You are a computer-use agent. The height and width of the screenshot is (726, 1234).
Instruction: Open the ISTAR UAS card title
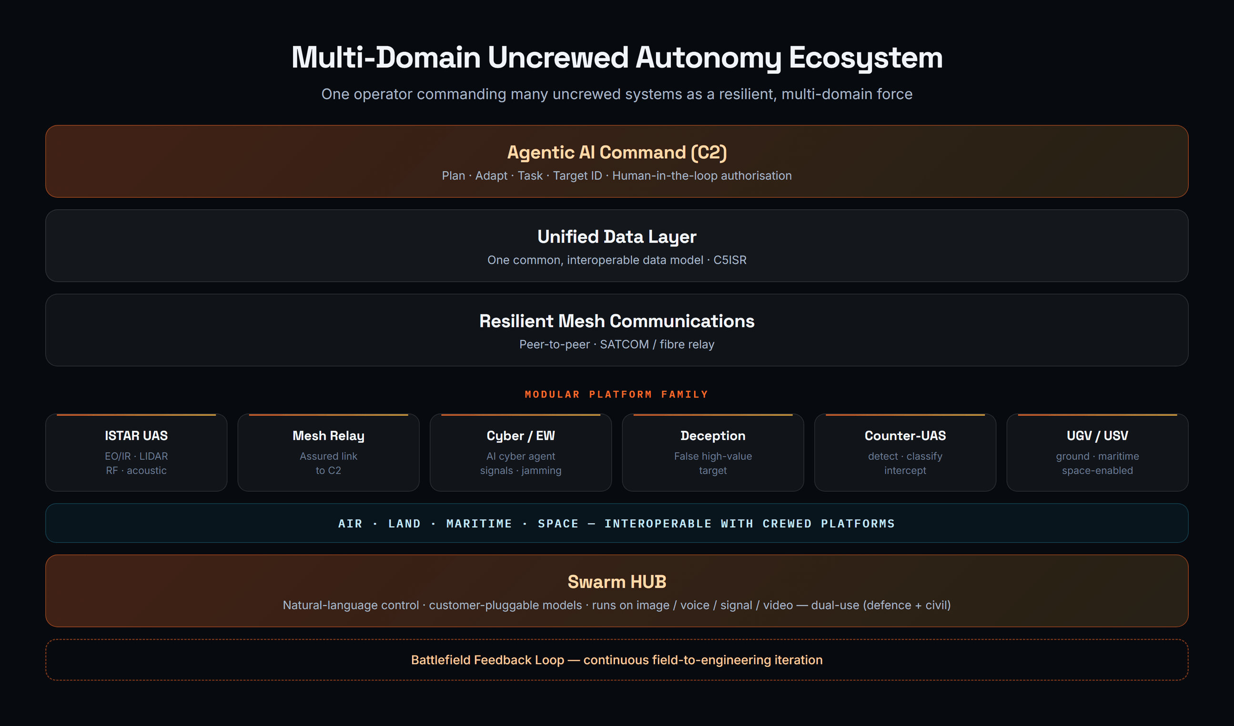(136, 436)
